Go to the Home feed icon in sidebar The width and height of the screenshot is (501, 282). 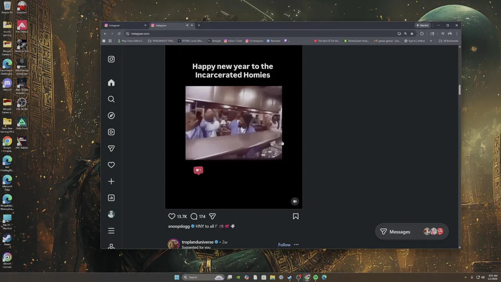click(x=111, y=83)
